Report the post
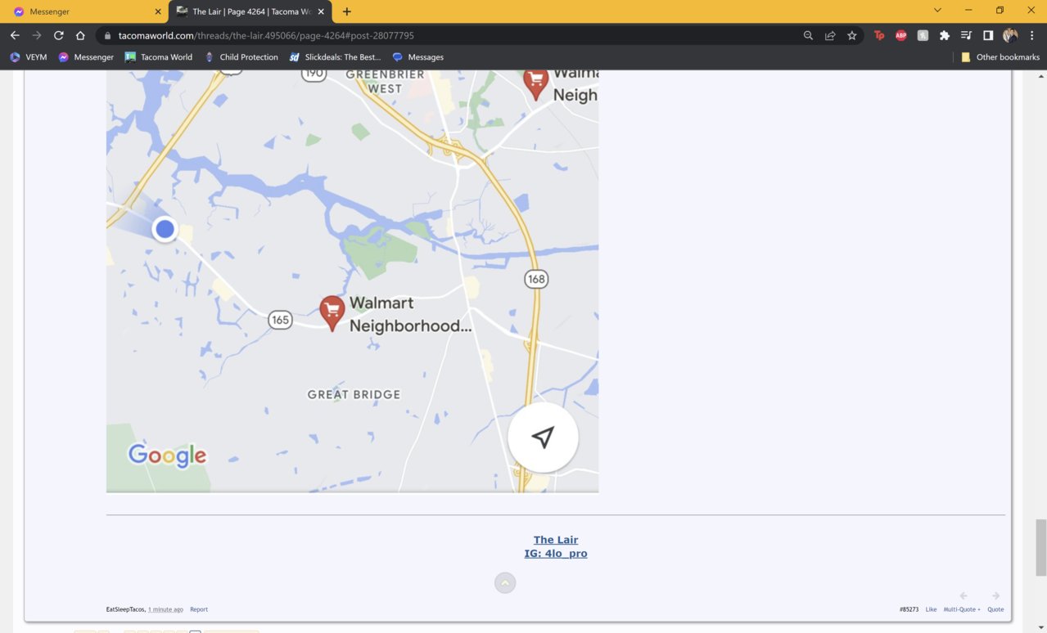Image resolution: width=1047 pixels, height=633 pixels. point(199,609)
